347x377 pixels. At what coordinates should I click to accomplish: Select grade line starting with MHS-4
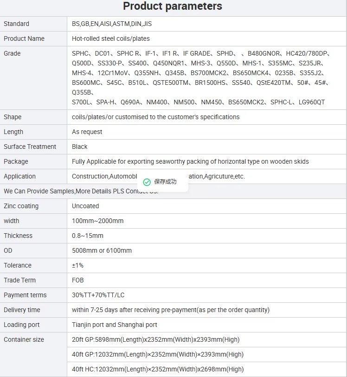click(x=199, y=73)
